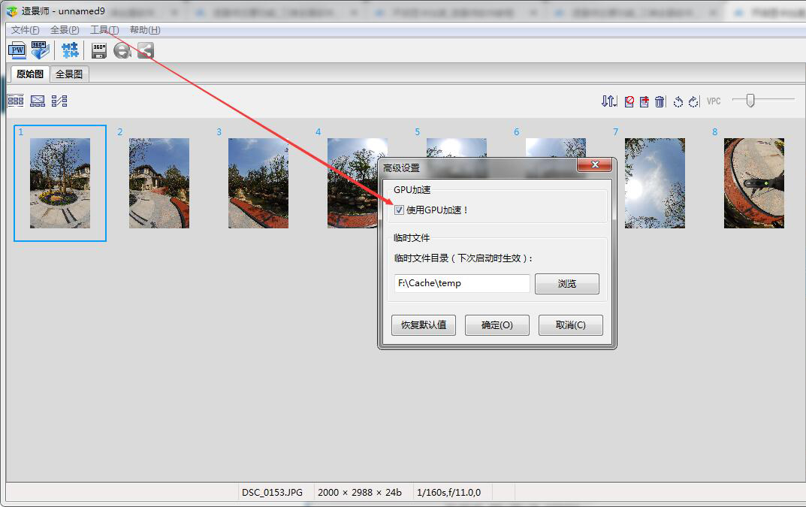The image size is (806, 507).
Task: Click the PW new project icon
Action: click(17, 50)
